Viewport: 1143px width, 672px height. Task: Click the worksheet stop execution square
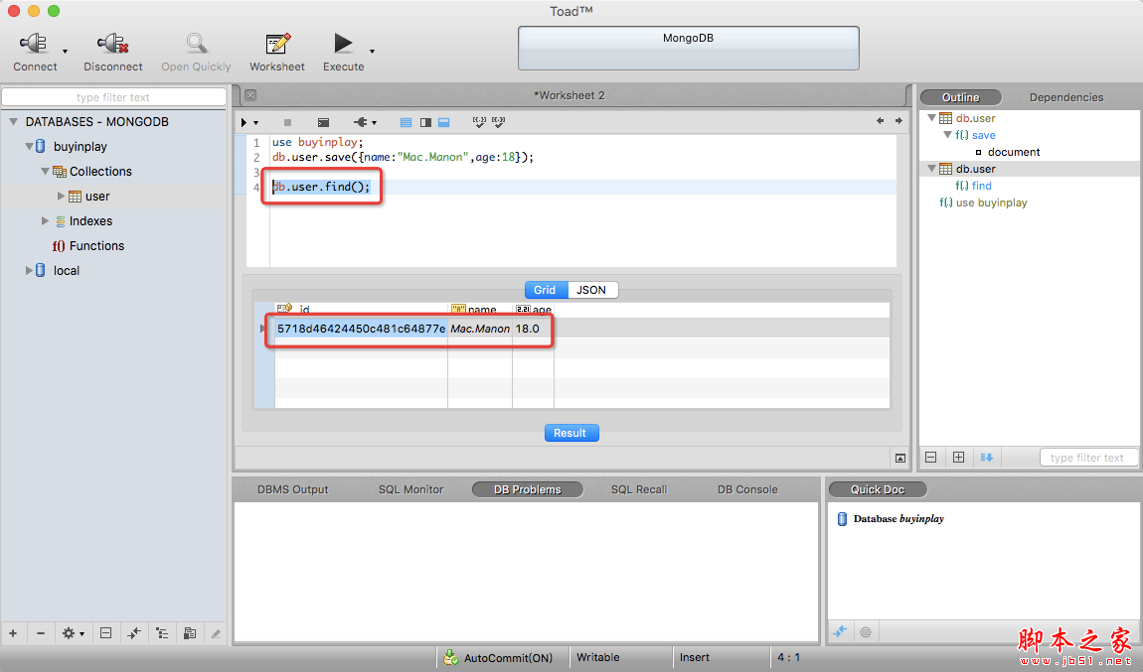(x=287, y=122)
